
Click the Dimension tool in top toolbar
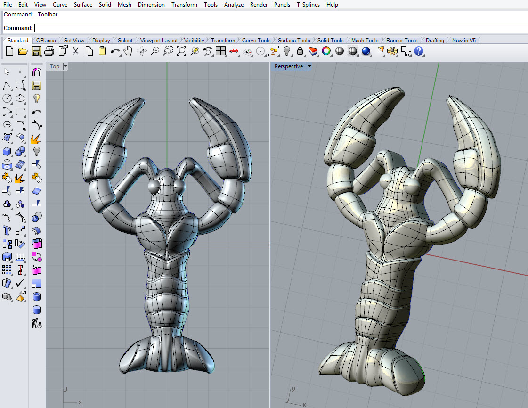(x=406, y=51)
